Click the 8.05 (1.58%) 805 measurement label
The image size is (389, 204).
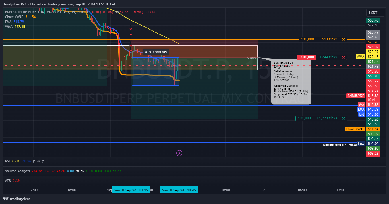click(x=156, y=52)
